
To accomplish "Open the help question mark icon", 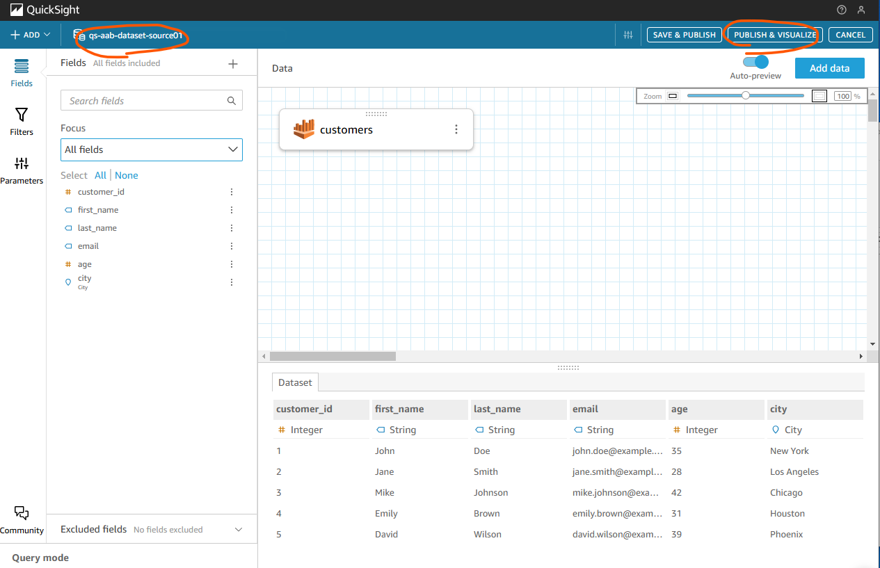I will [x=842, y=10].
